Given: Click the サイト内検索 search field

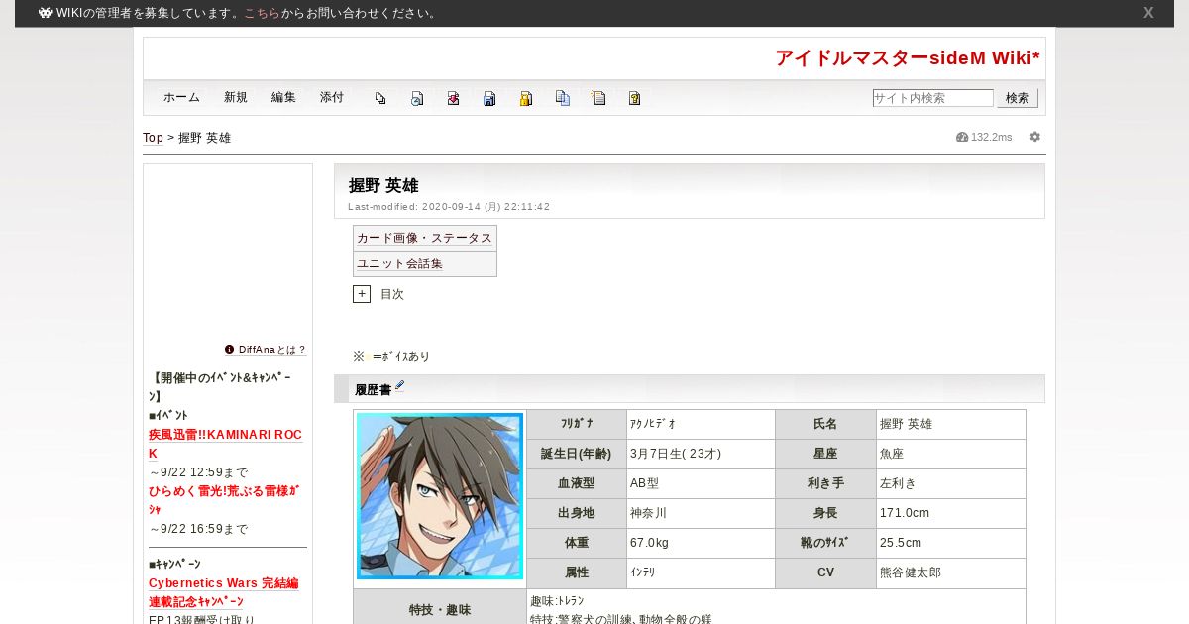Looking at the screenshot, I should 932,98.
